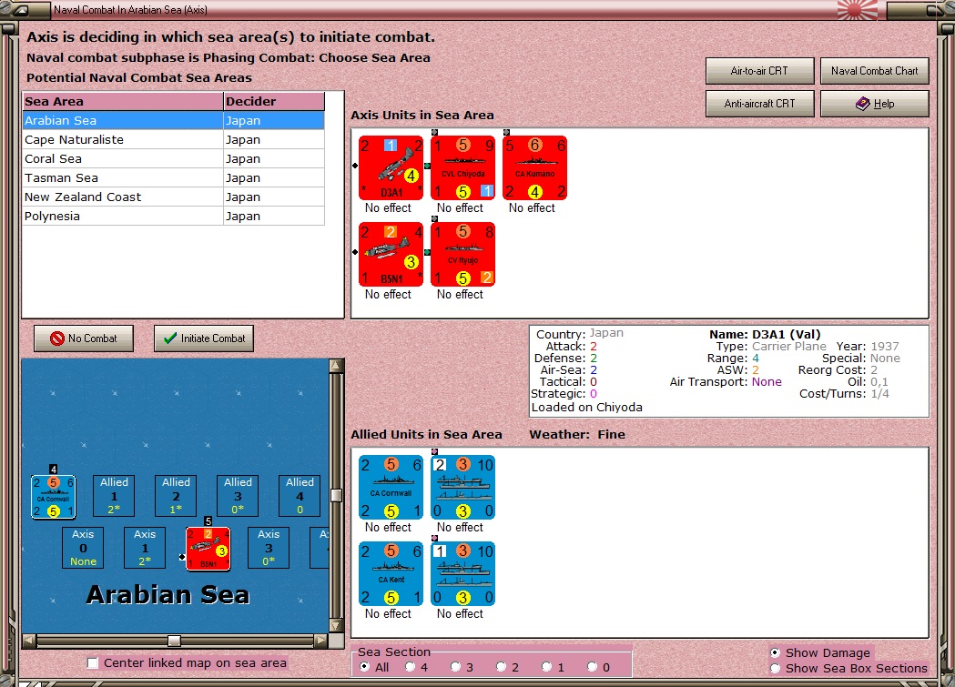
Task: Click map vertical scrollbar down arrow
Action: pos(336,625)
